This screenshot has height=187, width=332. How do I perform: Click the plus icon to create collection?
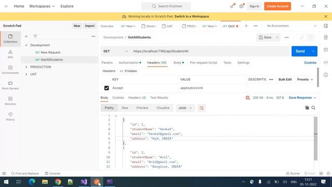tap(26, 36)
